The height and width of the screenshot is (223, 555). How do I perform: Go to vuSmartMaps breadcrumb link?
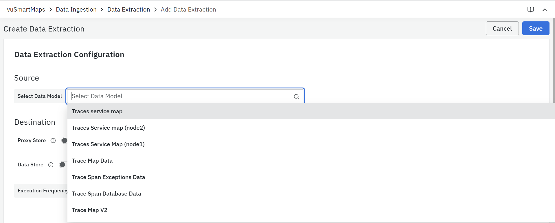tap(26, 10)
